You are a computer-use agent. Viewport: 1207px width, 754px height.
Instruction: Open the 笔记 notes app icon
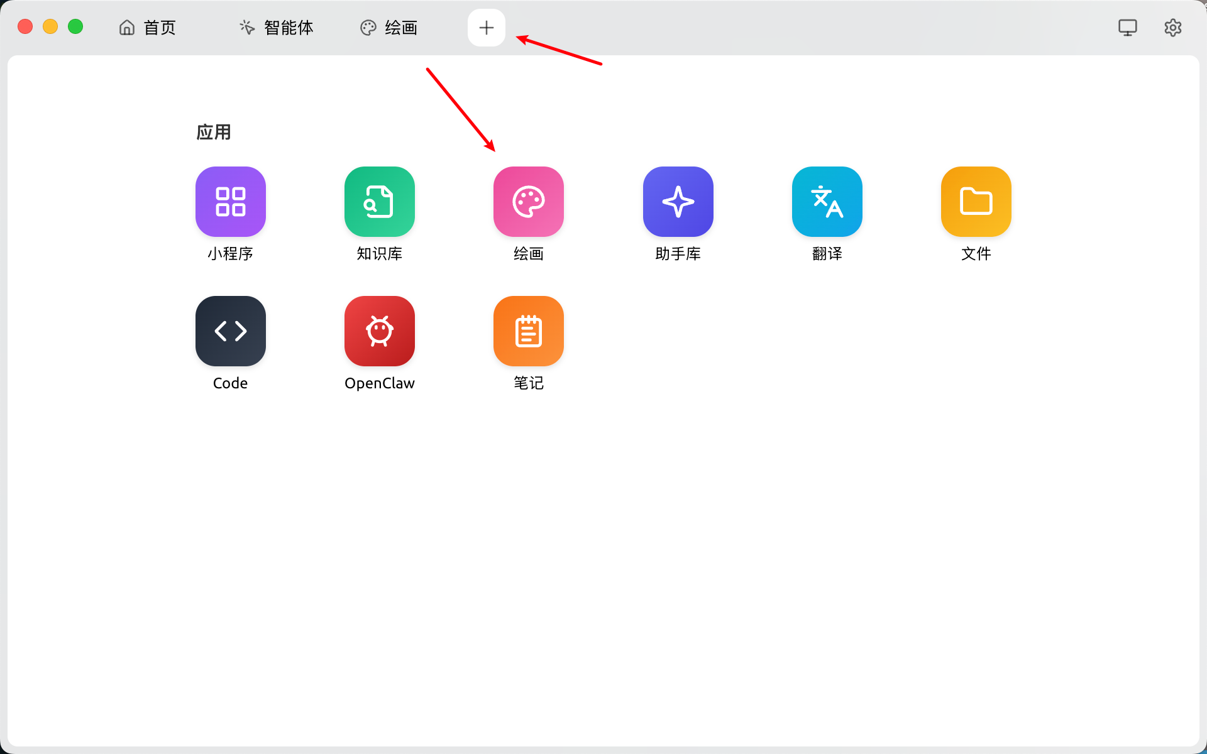[529, 331]
